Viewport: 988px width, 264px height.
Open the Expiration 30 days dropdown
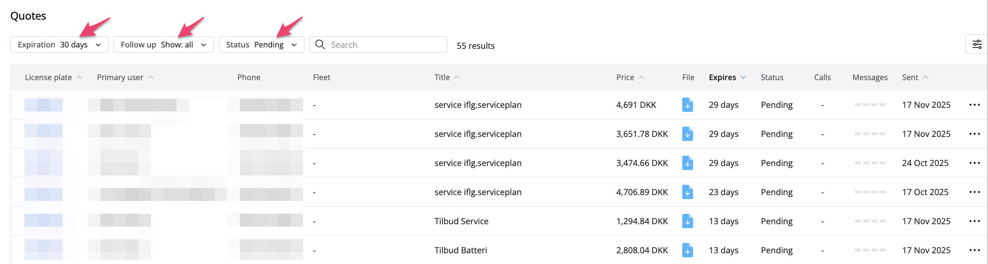click(59, 45)
